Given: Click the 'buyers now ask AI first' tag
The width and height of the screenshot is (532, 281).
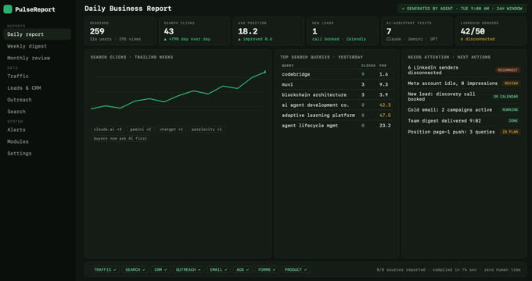Looking at the screenshot, I should pyautogui.click(x=120, y=138).
